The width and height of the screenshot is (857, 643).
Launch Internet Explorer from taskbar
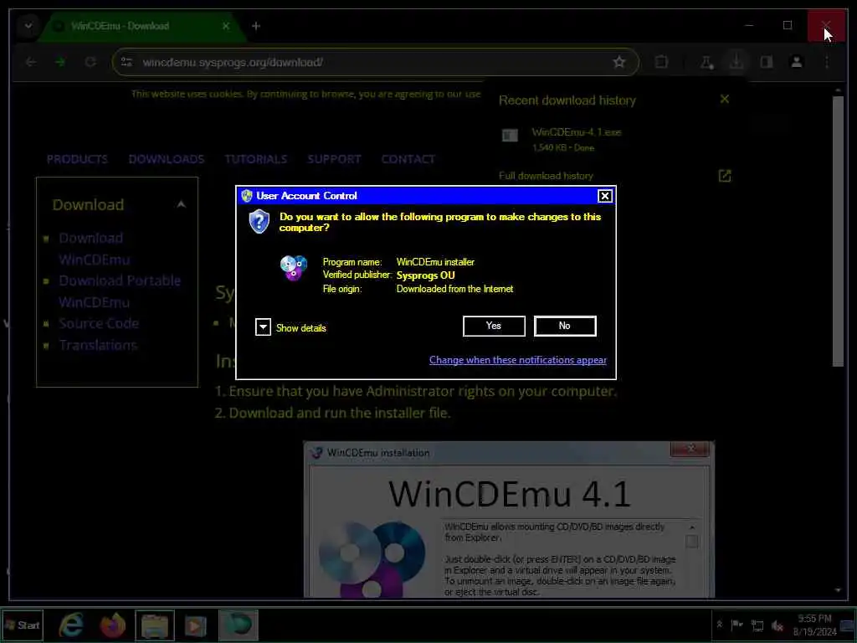click(72, 625)
